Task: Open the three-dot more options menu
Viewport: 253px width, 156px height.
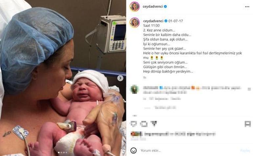Action: tap(247, 7)
